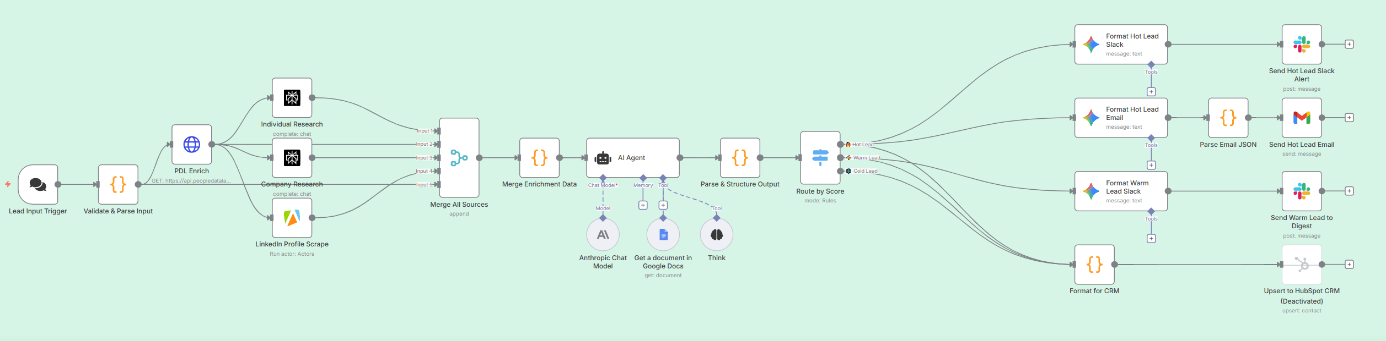Image resolution: width=1386 pixels, height=341 pixels.
Task: Open the Send Hot Lead Email Gmail node
Action: [1301, 118]
